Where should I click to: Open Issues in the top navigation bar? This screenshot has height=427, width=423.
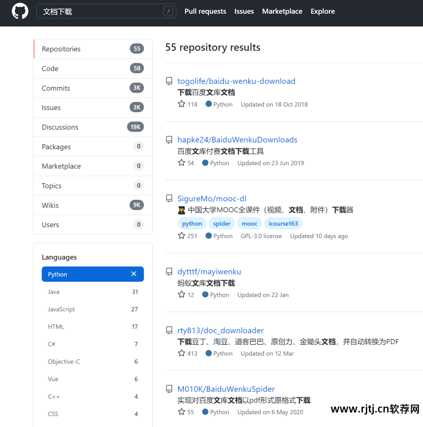244,11
